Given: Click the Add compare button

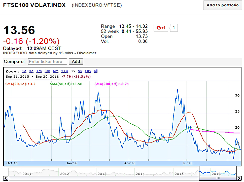Looking at the screenshot, I should point(76,61).
